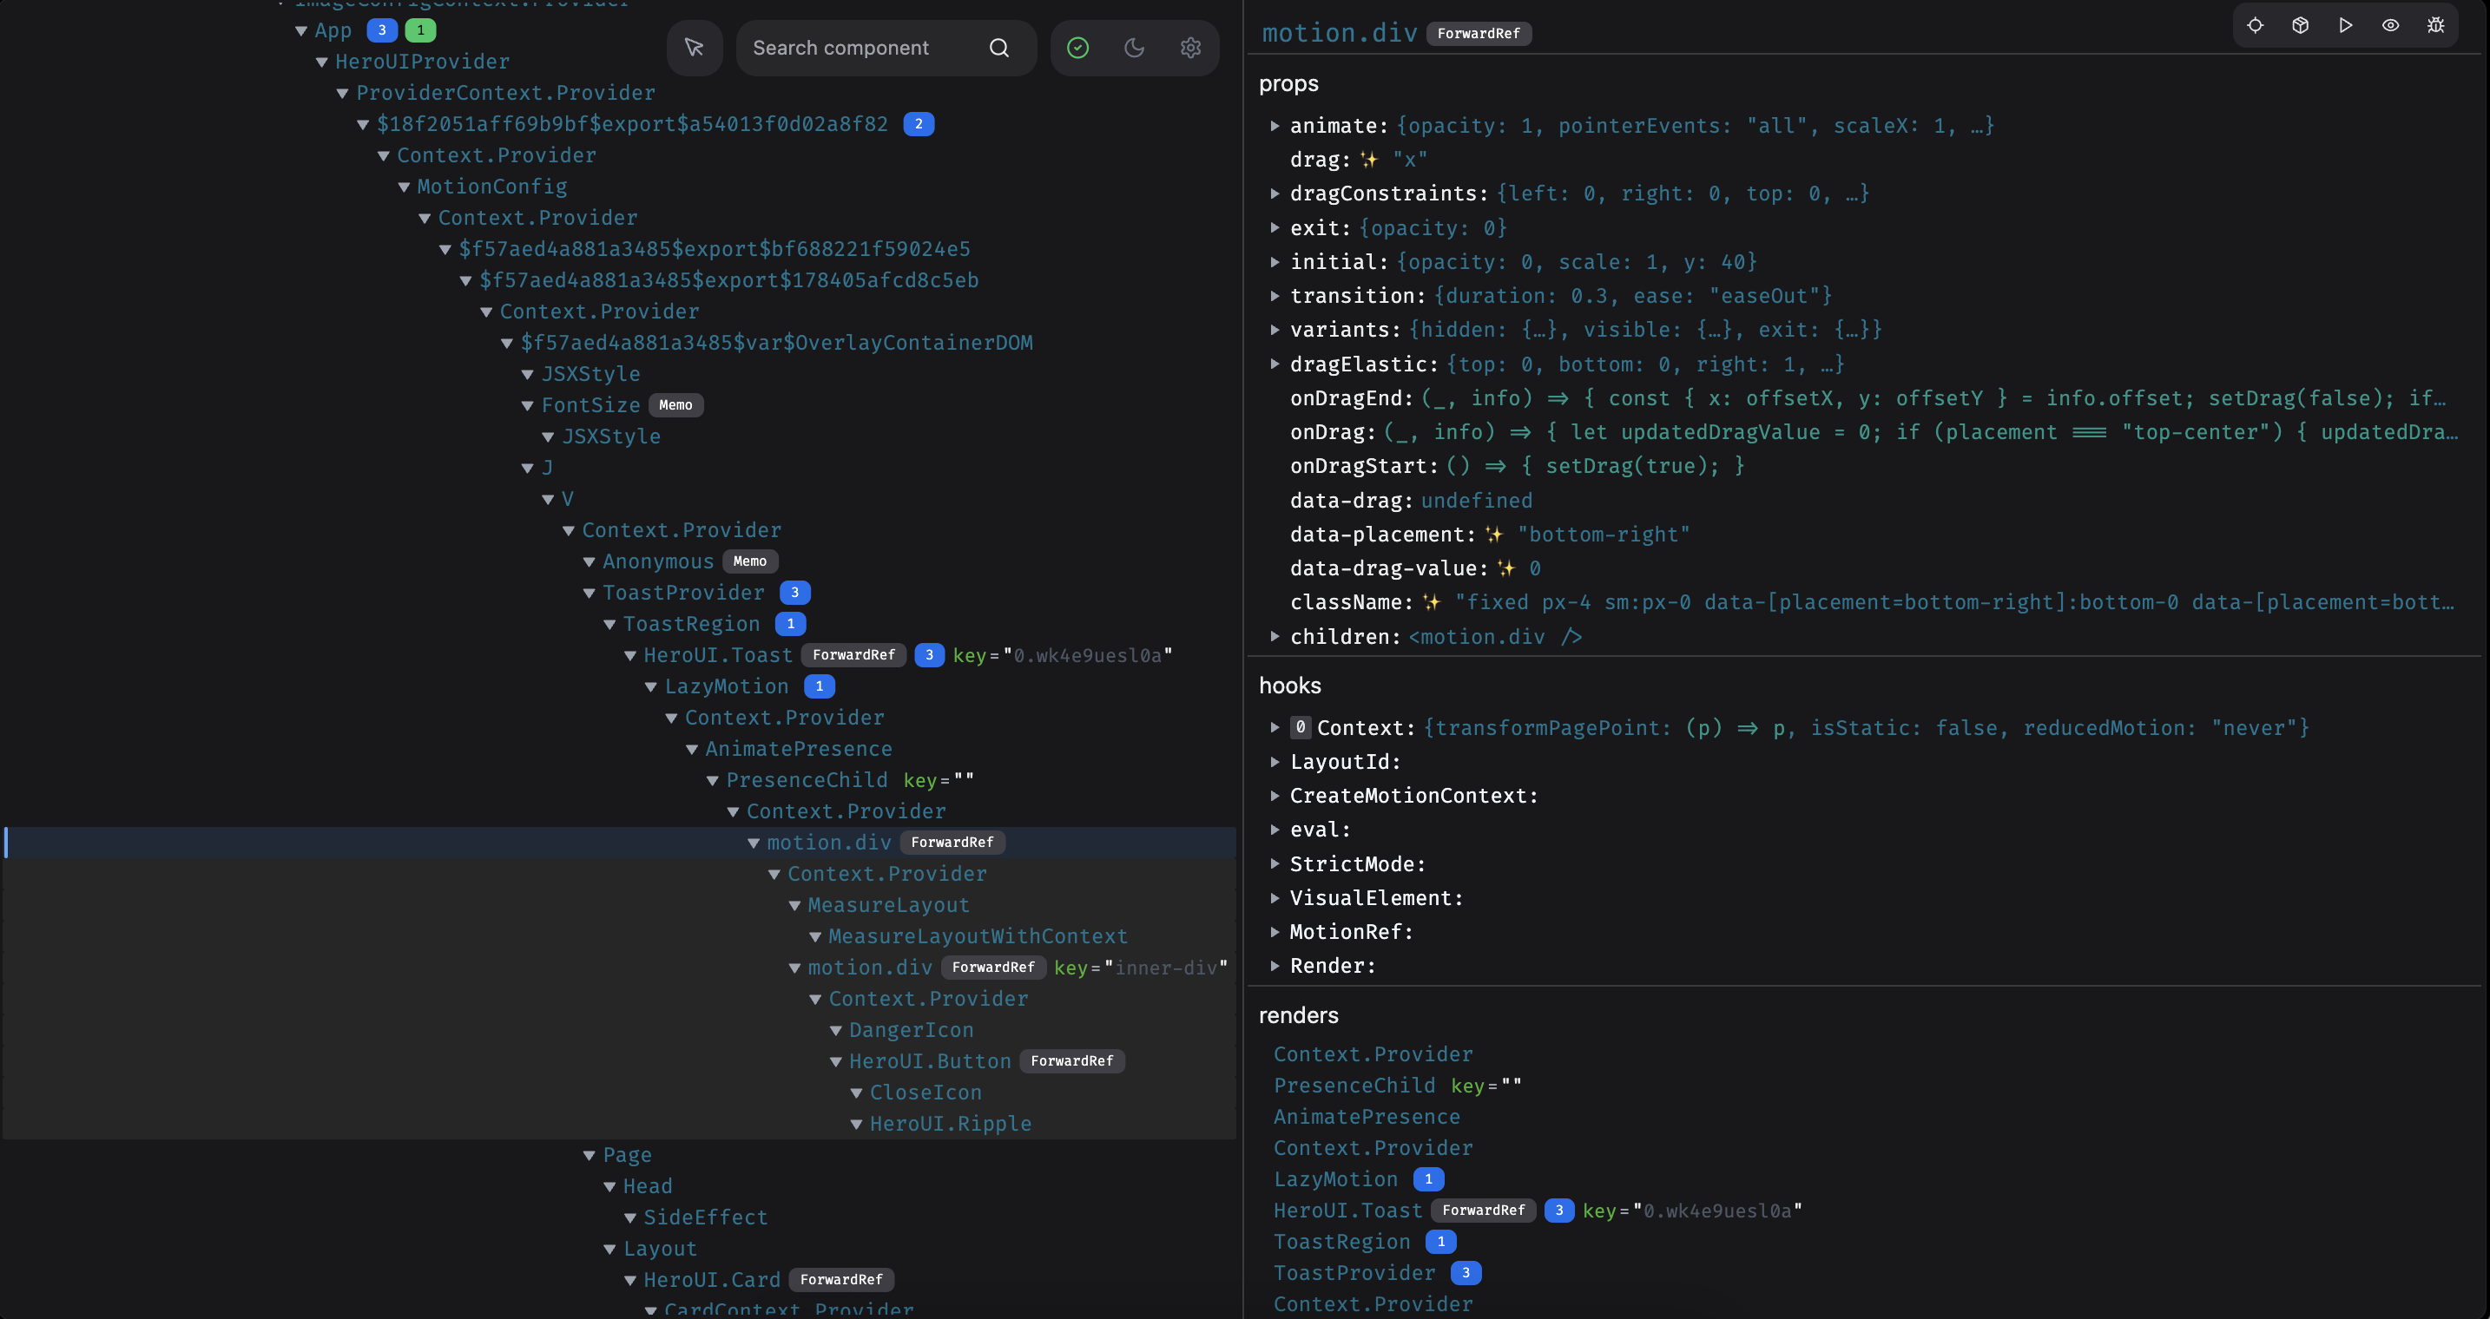Toggle the green check status icon
The width and height of the screenshot is (2490, 1319).
point(1077,48)
